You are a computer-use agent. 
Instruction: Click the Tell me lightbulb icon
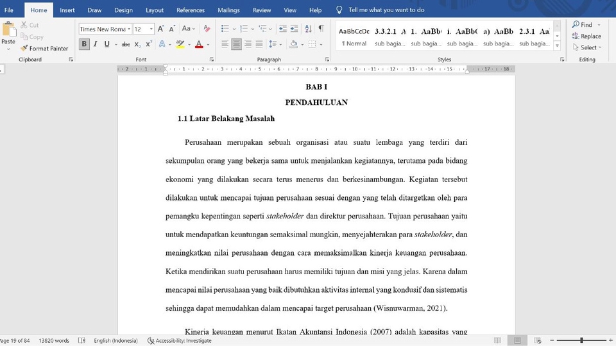tap(339, 10)
